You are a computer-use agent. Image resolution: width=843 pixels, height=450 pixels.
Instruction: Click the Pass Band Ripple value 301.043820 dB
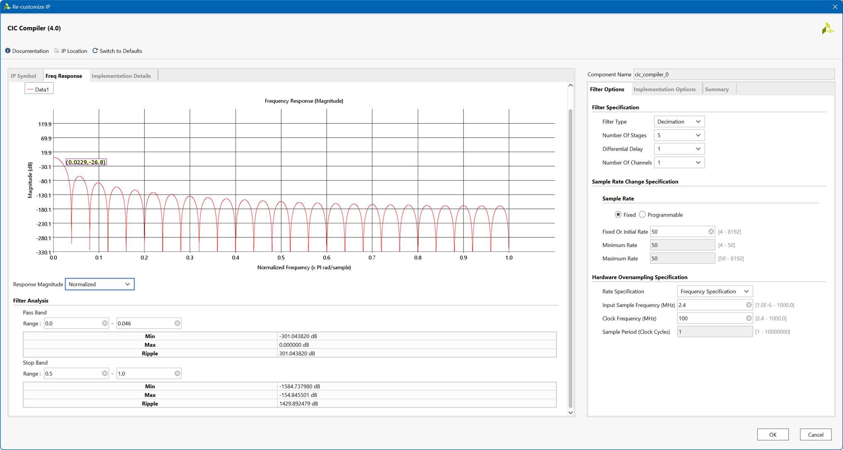(x=297, y=353)
